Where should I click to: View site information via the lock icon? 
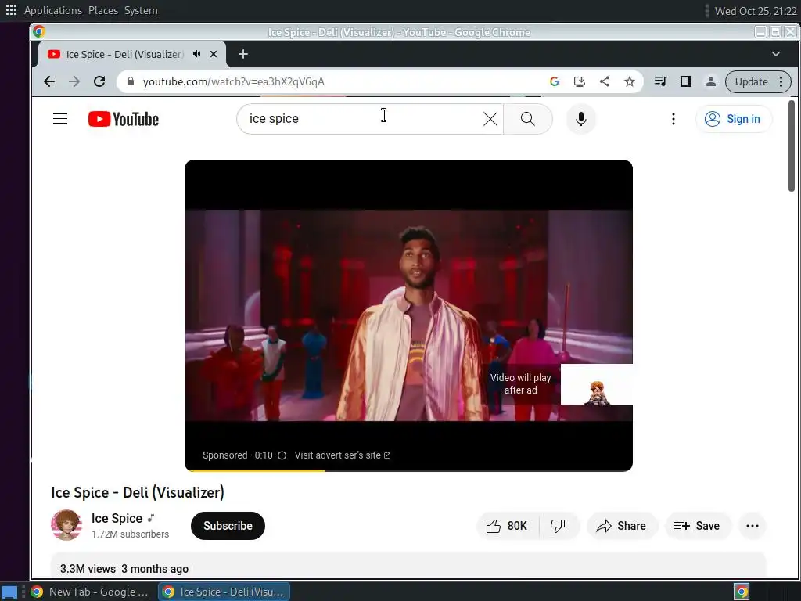(x=131, y=81)
